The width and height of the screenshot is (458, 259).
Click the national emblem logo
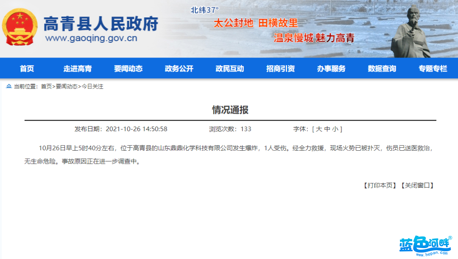[x=20, y=27]
